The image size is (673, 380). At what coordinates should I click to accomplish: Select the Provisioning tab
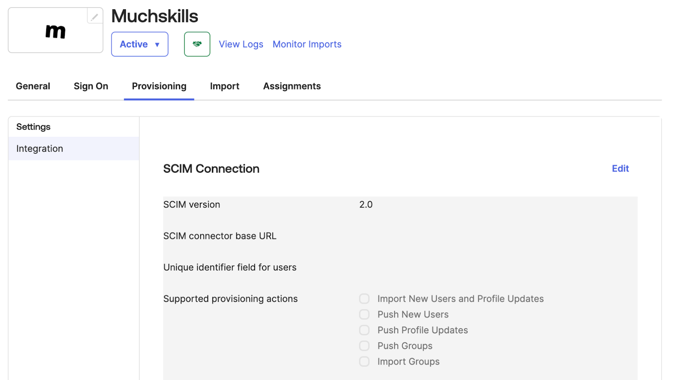tap(159, 86)
